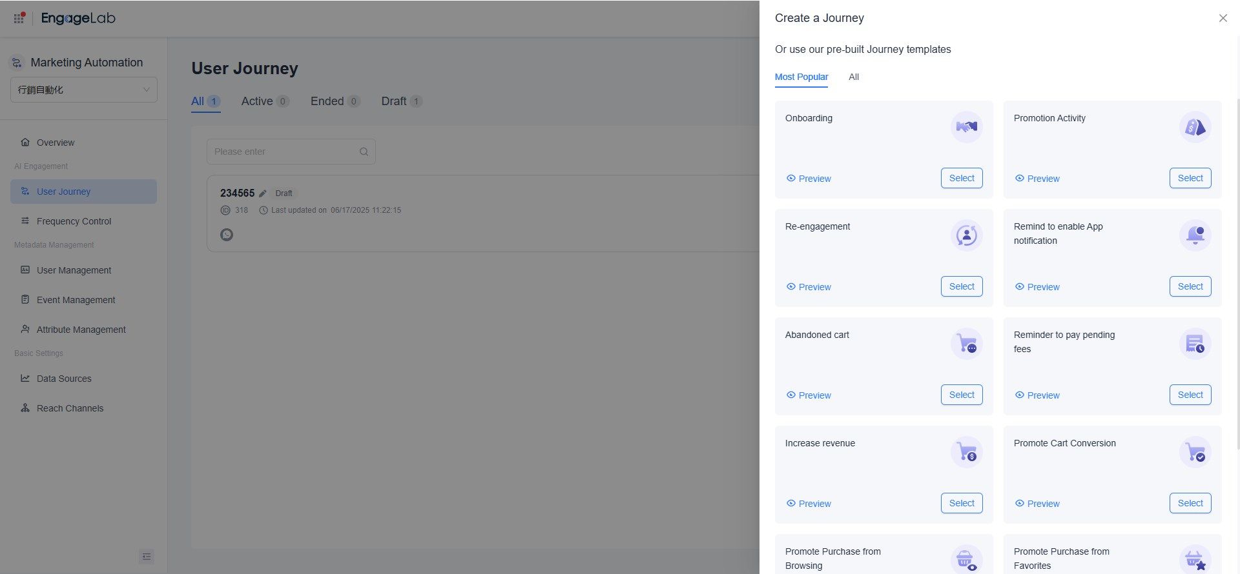The image size is (1240, 574).
Task: Select the Re-engagement template
Action: point(962,286)
